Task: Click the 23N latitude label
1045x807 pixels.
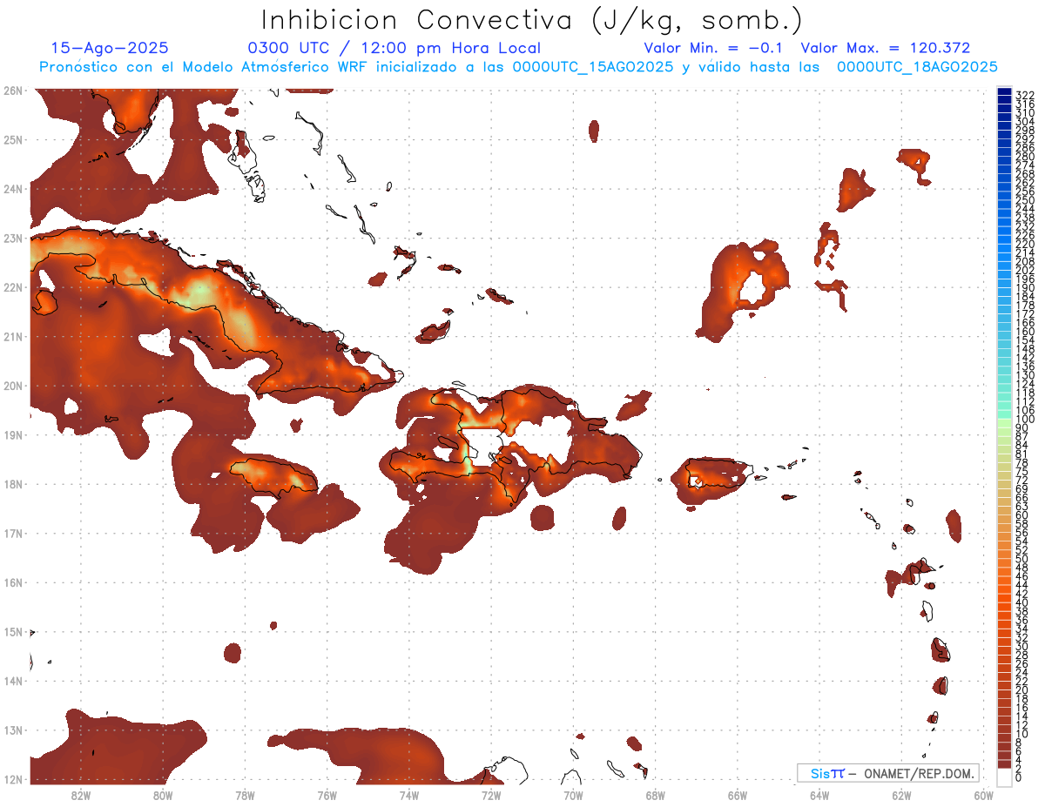Action: point(12,238)
